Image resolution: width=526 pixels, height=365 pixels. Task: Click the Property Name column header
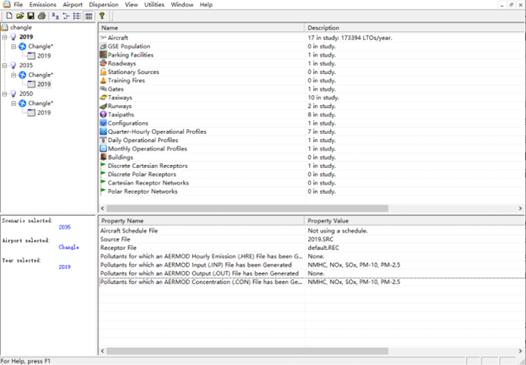201,221
